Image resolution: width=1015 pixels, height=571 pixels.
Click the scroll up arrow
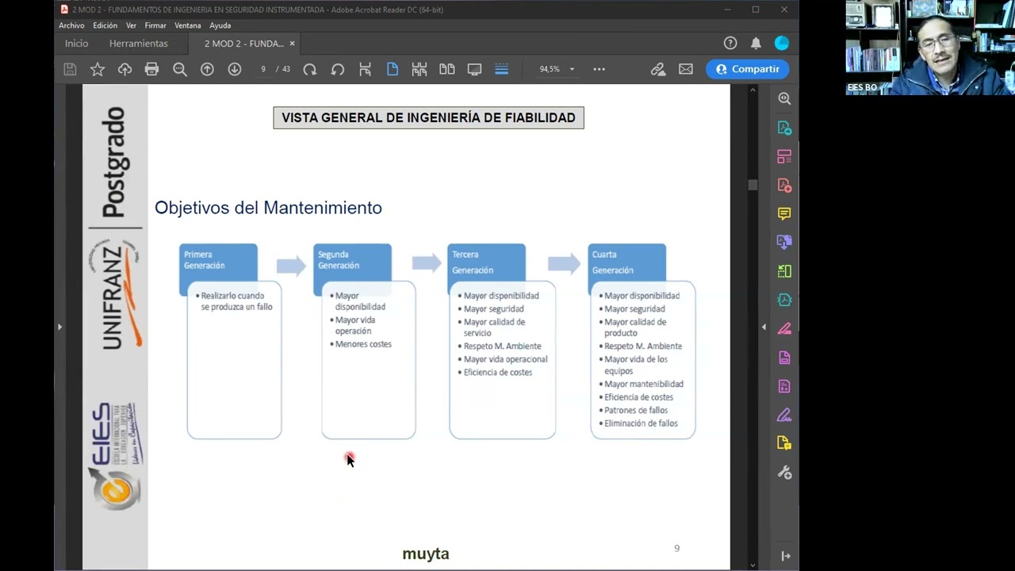(753, 90)
